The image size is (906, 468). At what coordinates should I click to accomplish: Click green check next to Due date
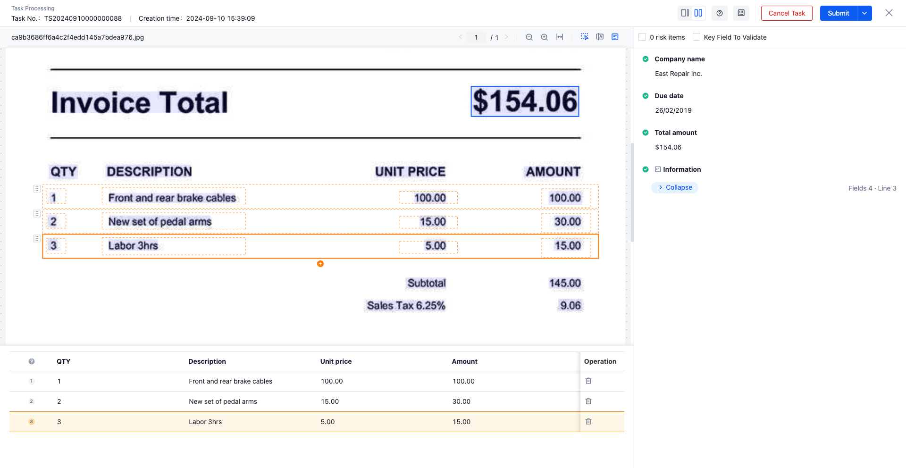coord(646,96)
